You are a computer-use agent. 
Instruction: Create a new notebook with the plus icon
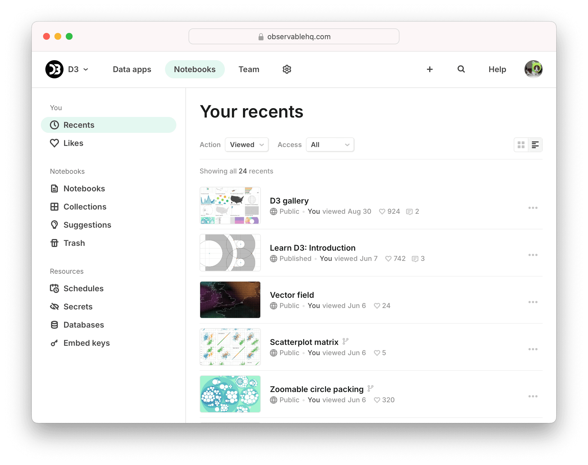click(430, 69)
